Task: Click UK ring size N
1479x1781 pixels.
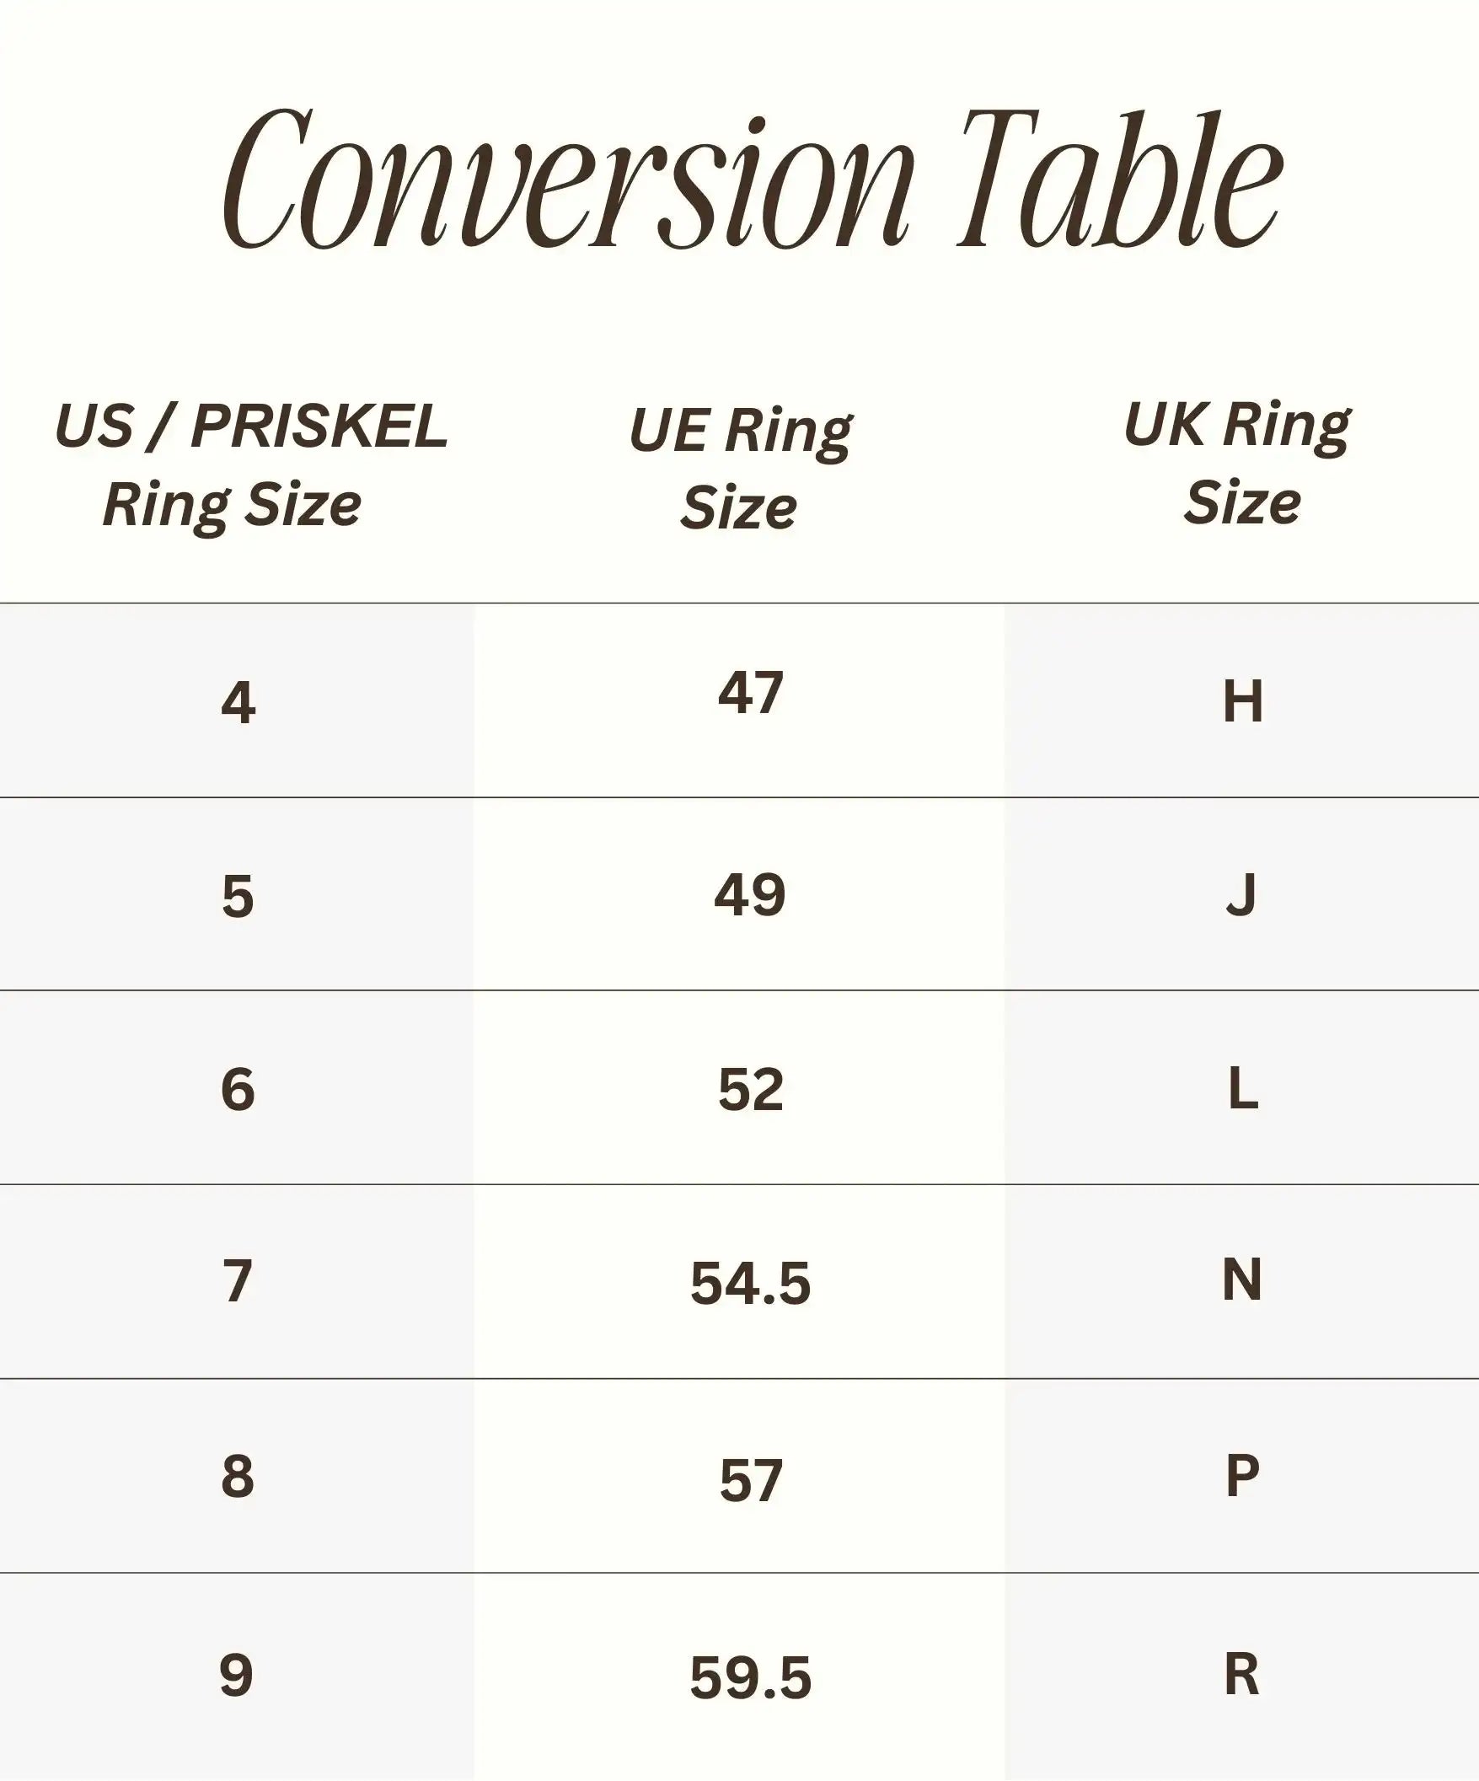Action: point(1241,1279)
